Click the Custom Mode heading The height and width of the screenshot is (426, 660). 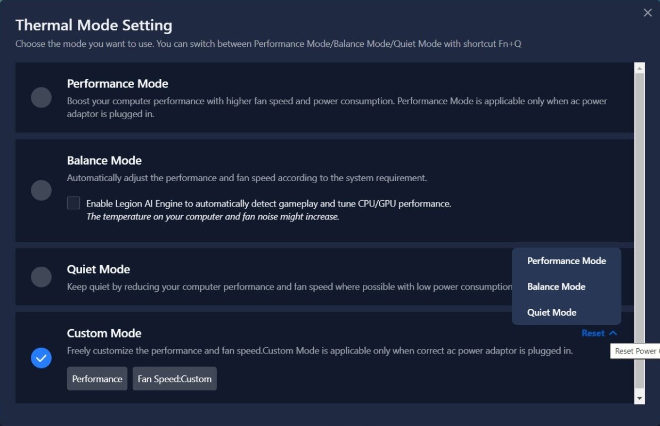click(104, 333)
